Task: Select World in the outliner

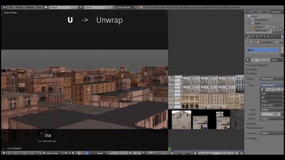Action: point(257,23)
